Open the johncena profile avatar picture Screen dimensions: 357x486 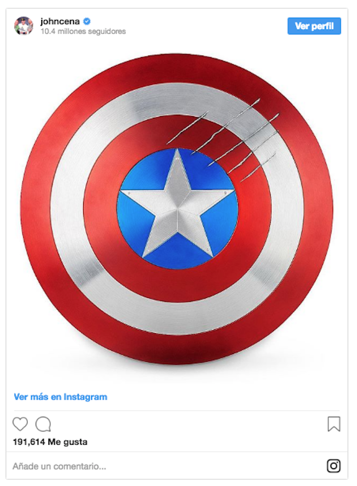point(23,25)
